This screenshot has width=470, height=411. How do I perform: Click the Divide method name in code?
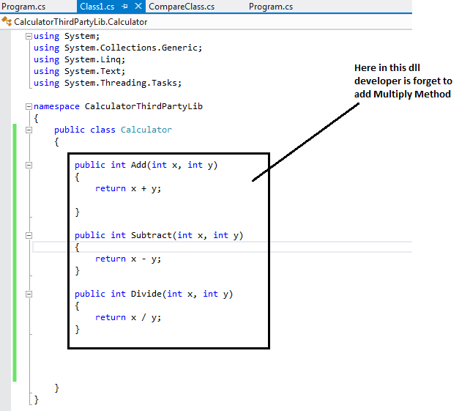click(x=146, y=294)
